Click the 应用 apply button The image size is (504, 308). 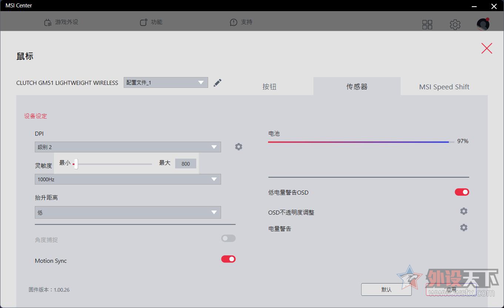click(451, 289)
